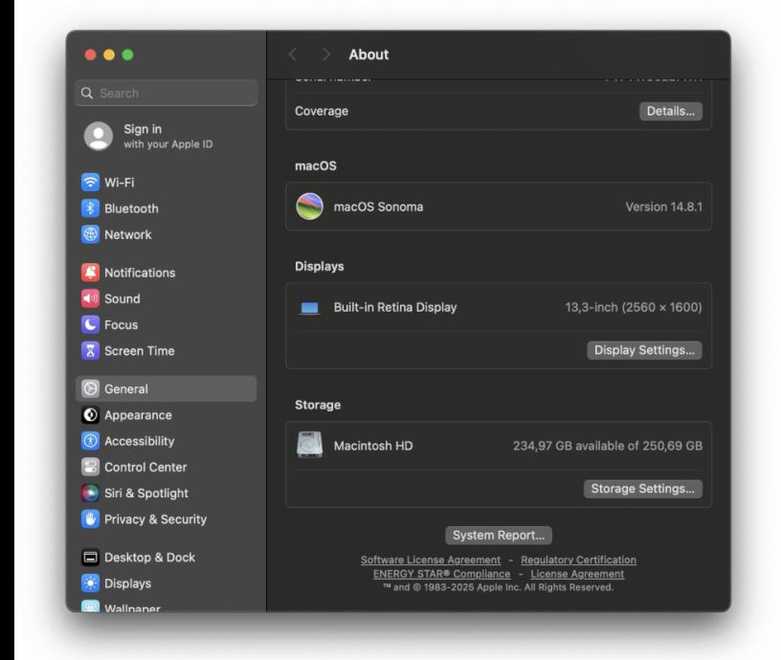Click the Displays section heading
Screen dimensions: 781x660
coord(319,266)
